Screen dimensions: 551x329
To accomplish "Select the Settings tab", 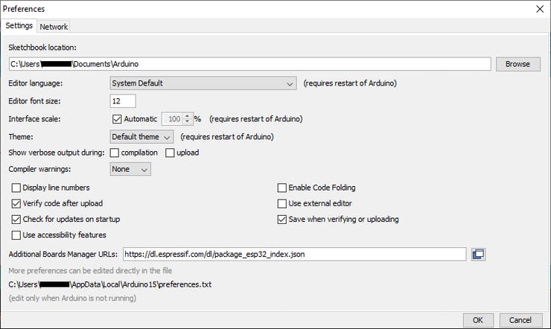I will point(19,26).
